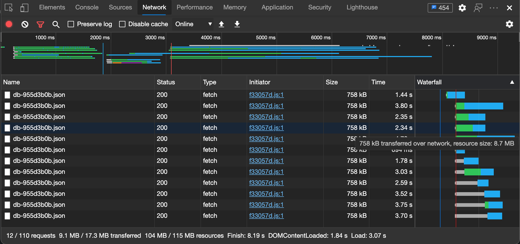This screenshot has height=244, width=520.
Task: Enable the Preserve log checkbox
Action: pos(71,24)
